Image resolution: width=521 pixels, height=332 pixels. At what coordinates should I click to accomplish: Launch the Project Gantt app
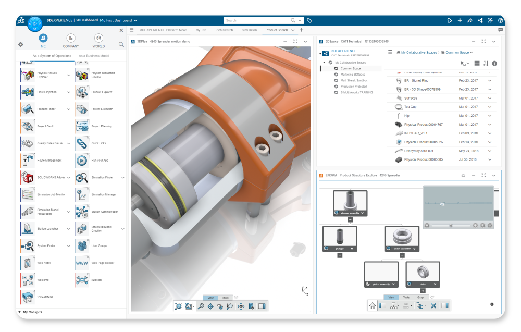(x=28, y=126)
